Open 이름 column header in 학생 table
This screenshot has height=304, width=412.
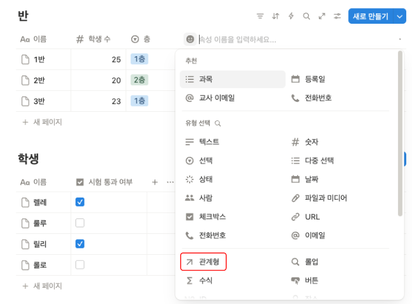tap(34, 182)
